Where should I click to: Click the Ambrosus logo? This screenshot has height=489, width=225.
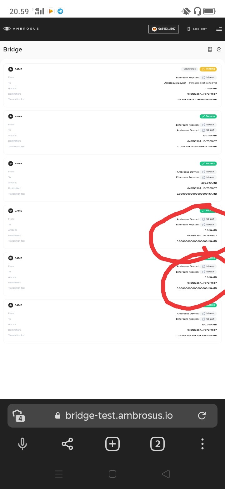[21, 29]
